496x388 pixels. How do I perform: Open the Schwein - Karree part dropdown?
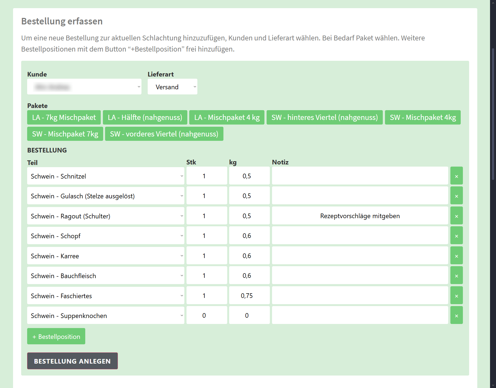(x=106, y=256)
